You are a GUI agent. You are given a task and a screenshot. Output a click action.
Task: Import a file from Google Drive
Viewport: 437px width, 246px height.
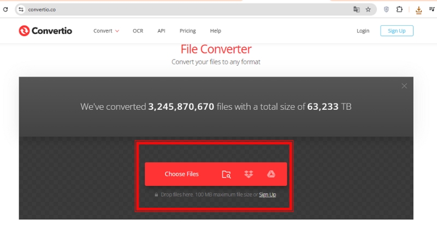coord(270,174)
